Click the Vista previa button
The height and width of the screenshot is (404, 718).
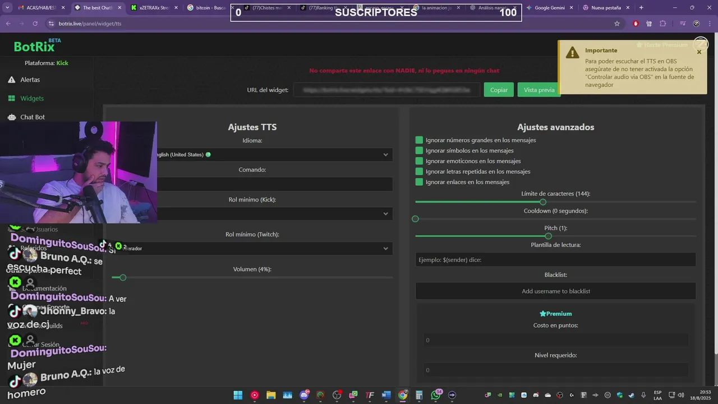point(539,90)
